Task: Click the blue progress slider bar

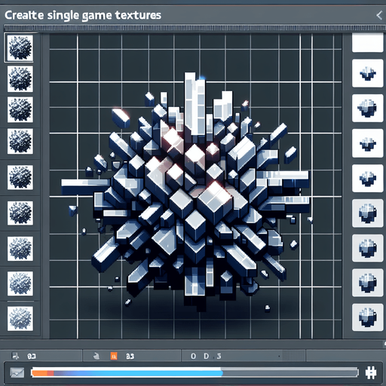Action: click(x=195, y=372)
